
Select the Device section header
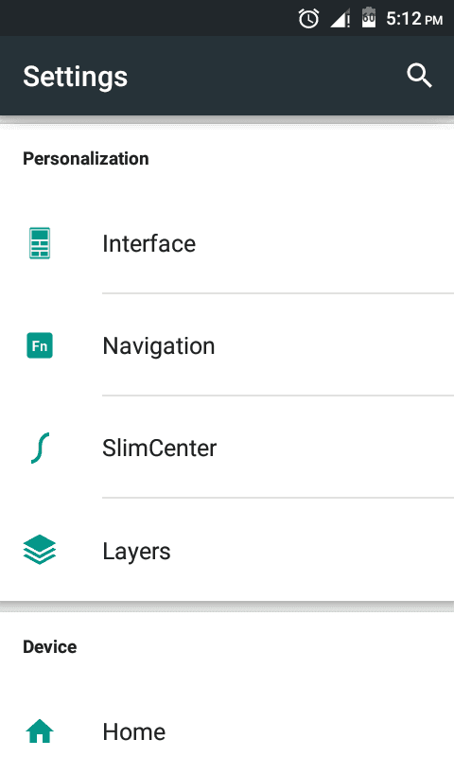click(x=50, y=647)
